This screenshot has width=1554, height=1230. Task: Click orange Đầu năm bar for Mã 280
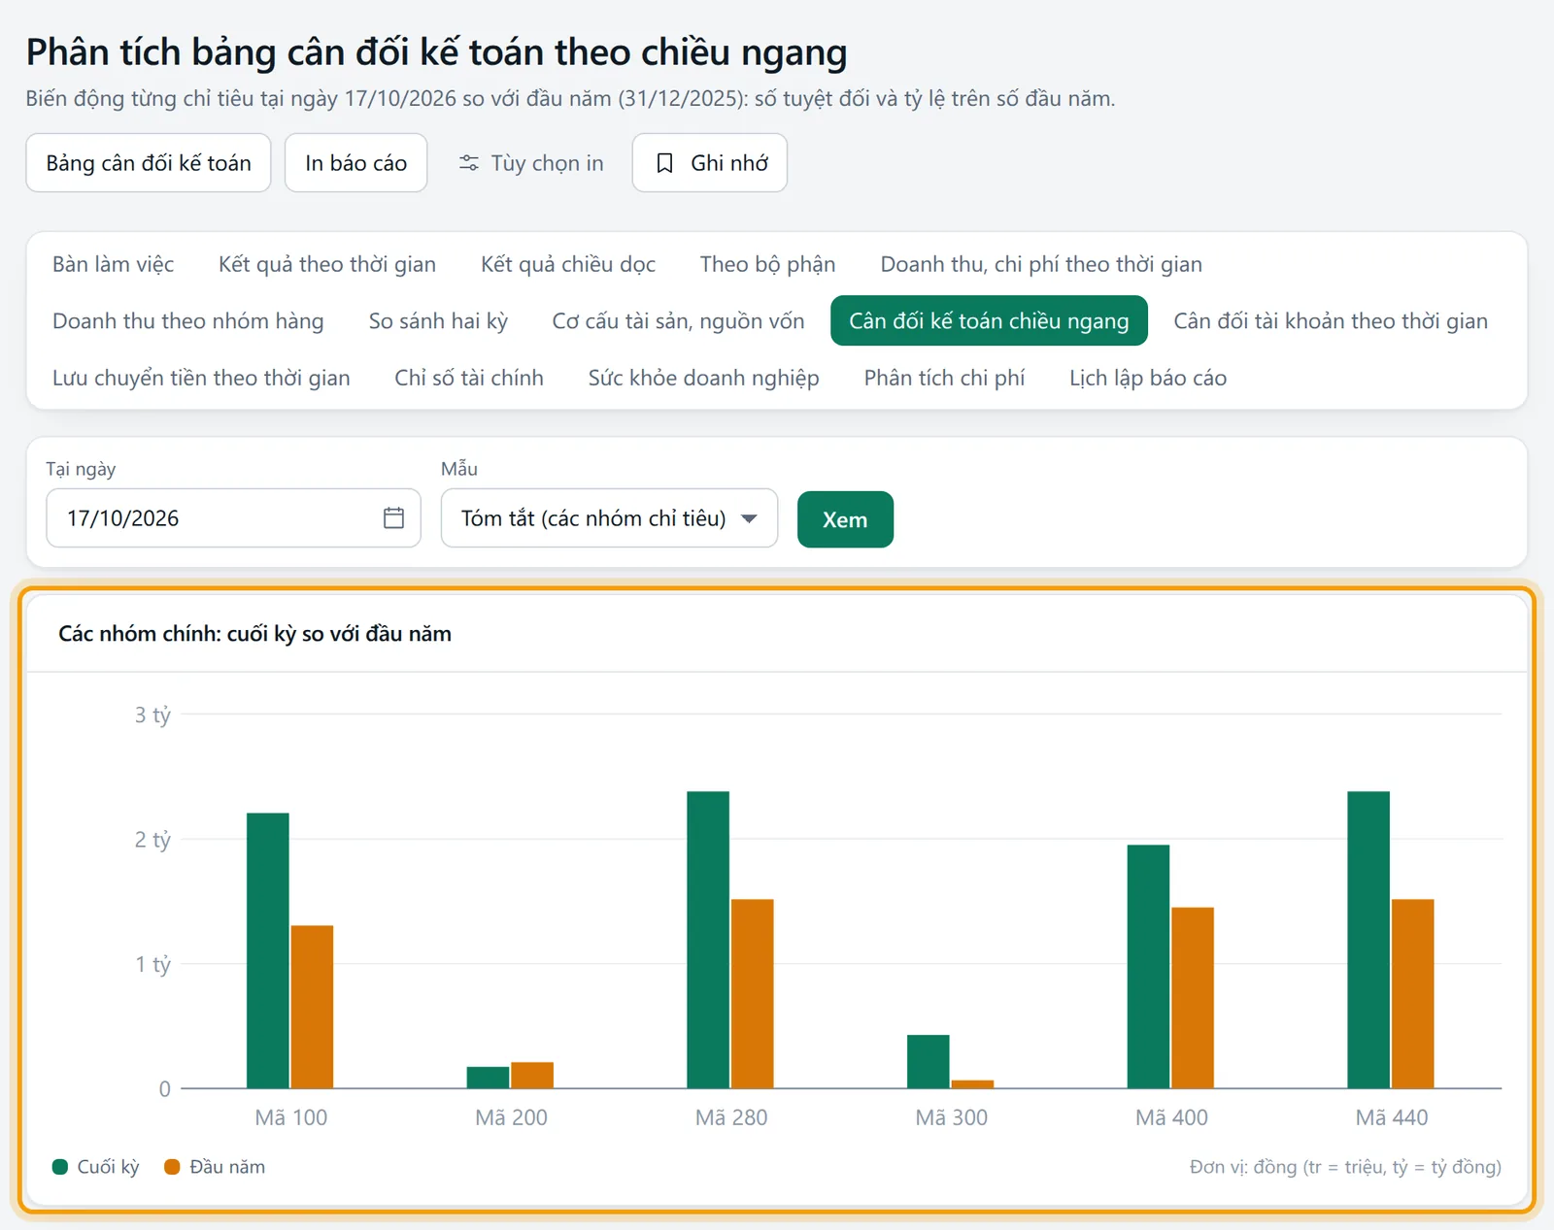pos(753,994)
